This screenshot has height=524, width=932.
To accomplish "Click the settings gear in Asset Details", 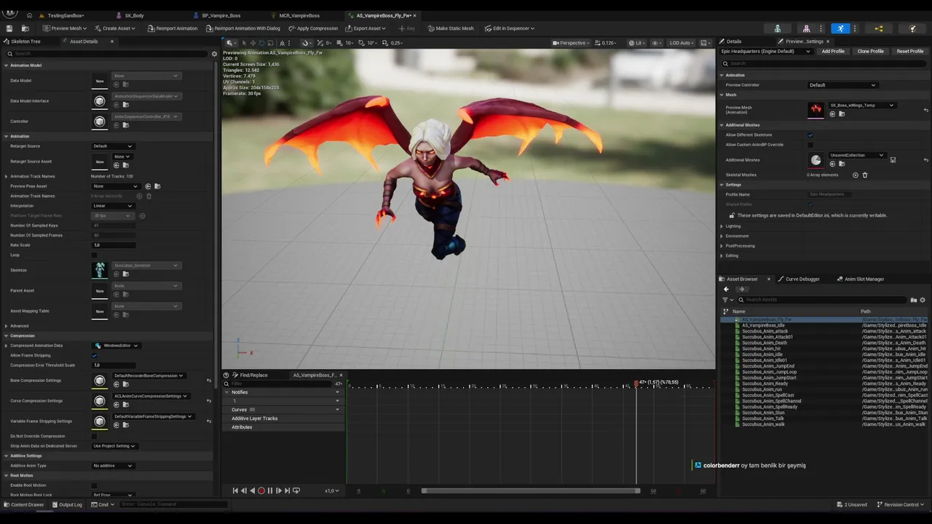I will 214,54.
